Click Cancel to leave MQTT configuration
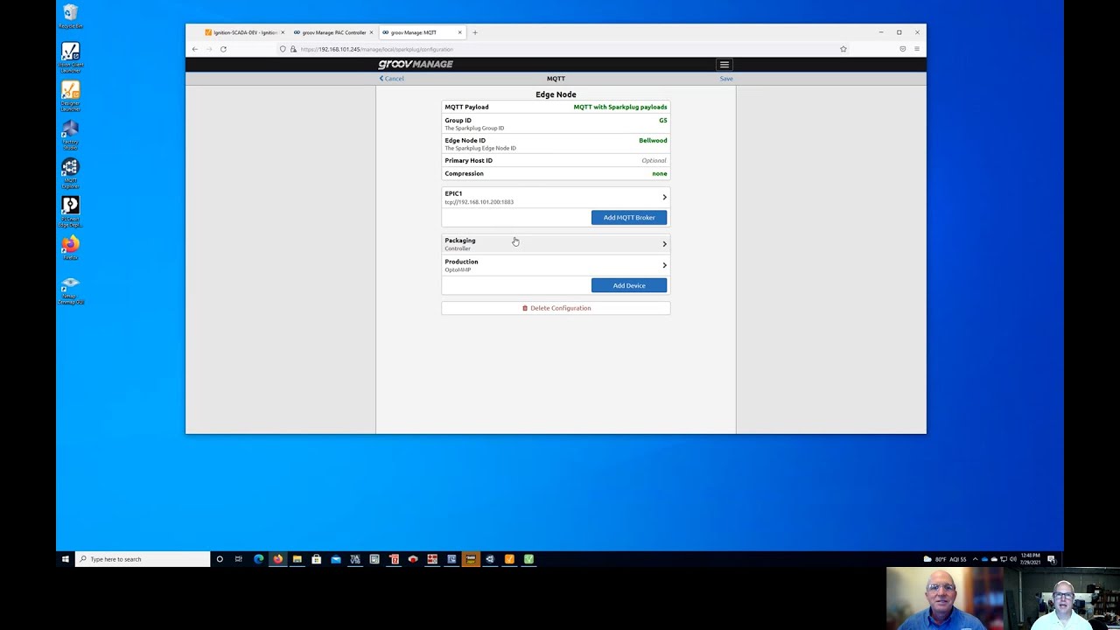This screenshot has width=1120, height=630. 392,79
